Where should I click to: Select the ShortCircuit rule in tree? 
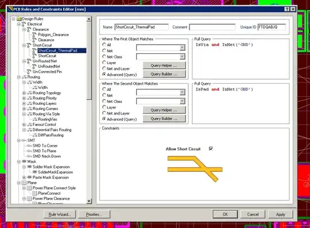click(x=47, y=56)
